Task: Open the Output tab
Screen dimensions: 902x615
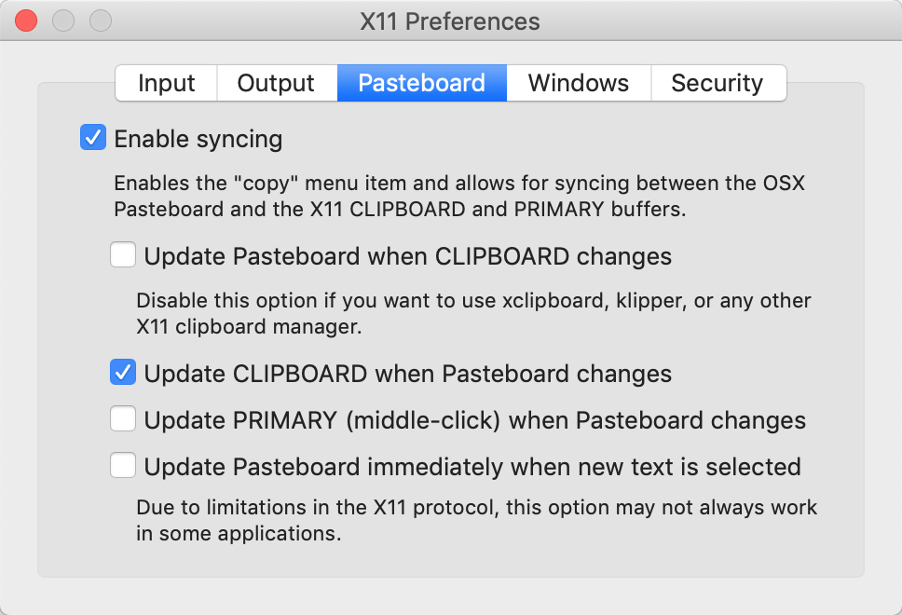Action: [276, 83]
